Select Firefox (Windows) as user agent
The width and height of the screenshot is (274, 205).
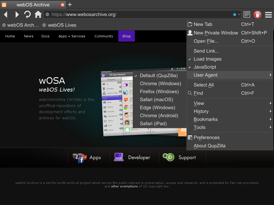coord(159,92)
